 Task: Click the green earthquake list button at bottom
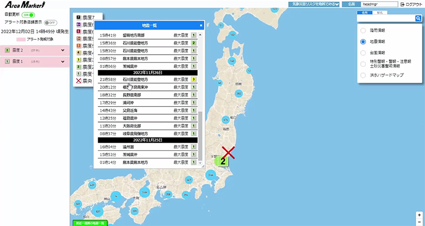click(89, 223)
